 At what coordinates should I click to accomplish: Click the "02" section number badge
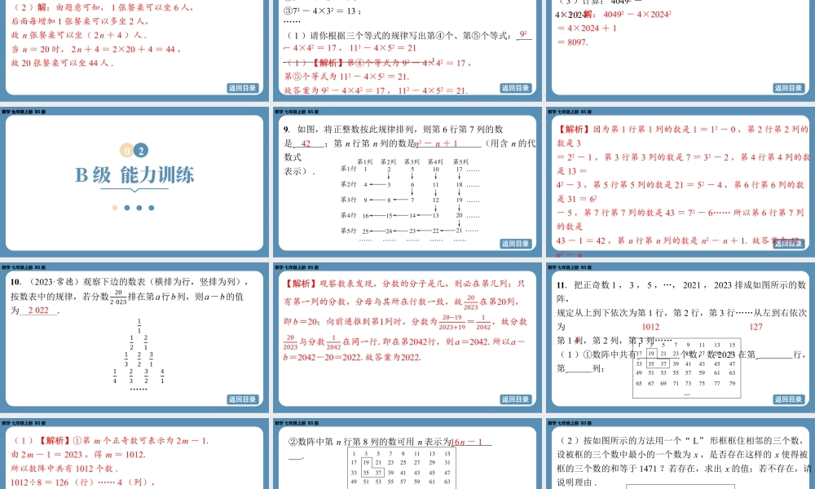point(133,151)
